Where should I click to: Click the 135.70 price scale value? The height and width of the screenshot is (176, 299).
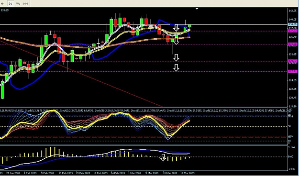(x=293, y=37)
